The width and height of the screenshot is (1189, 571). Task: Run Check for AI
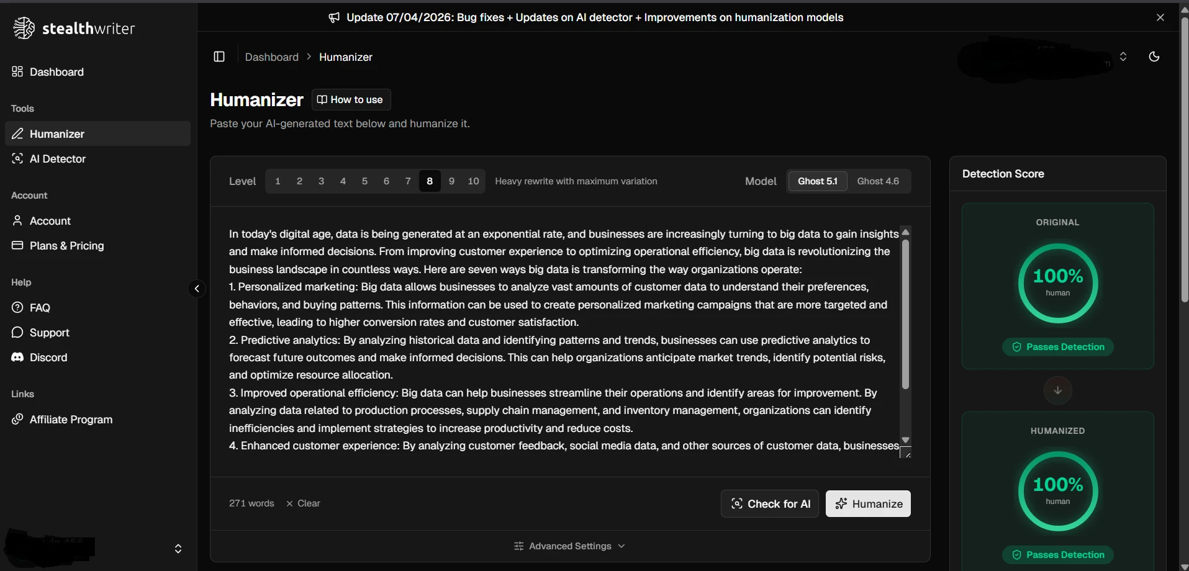(770, 503)
